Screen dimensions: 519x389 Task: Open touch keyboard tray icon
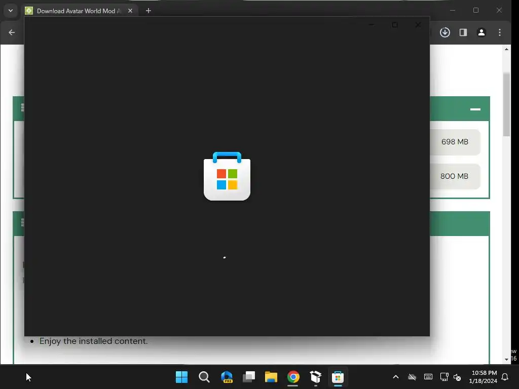tap(428, 377)
